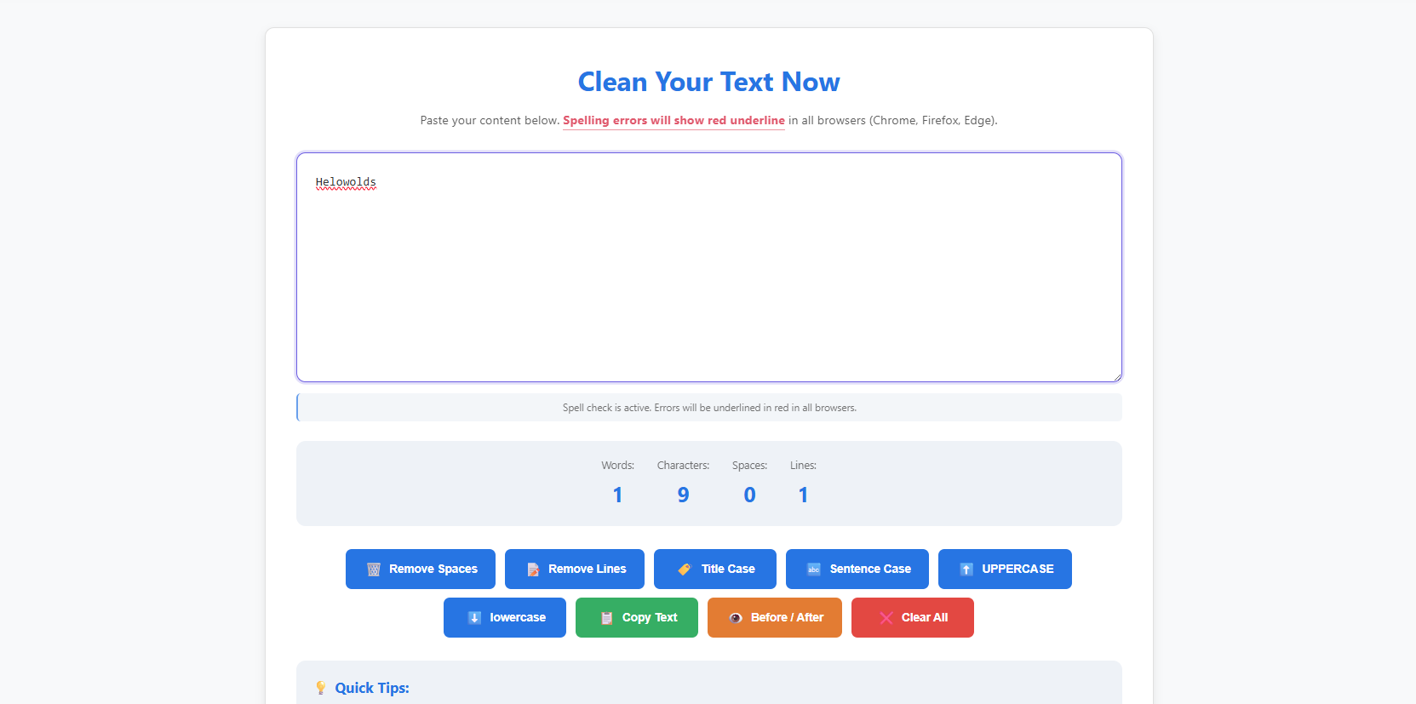The width and height of the screenshot is (1416, 704).
Task: Open the Before / After comparison label
Action: tap(787, 617)
